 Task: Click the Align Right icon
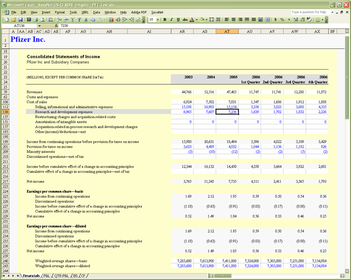click(240, 20)
